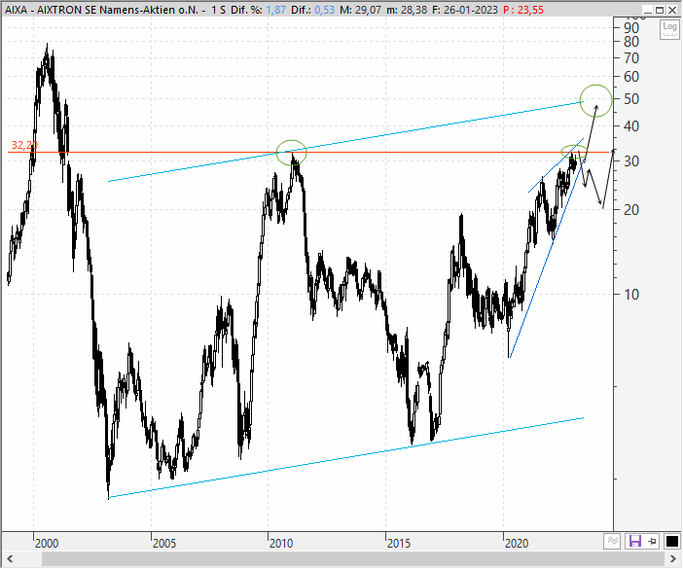Screen dimensions: 683x569
Task: Click the orange 32,20 price level label
Action: [24, 145]
